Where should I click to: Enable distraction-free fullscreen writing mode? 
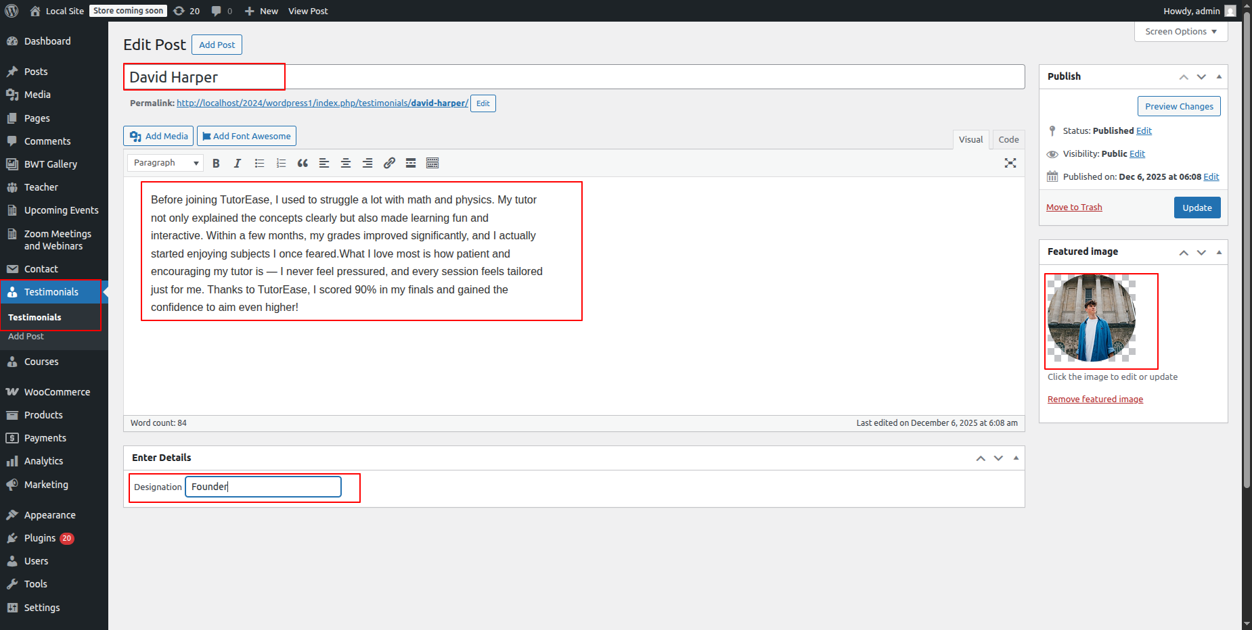pos(1010,163)
